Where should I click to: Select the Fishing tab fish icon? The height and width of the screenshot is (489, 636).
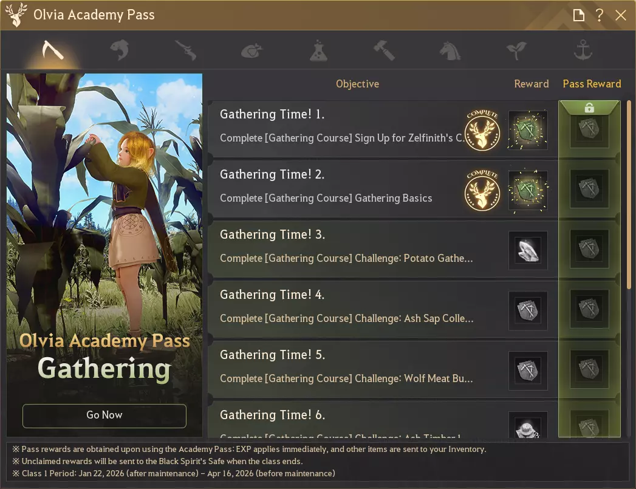coord(120,50)
